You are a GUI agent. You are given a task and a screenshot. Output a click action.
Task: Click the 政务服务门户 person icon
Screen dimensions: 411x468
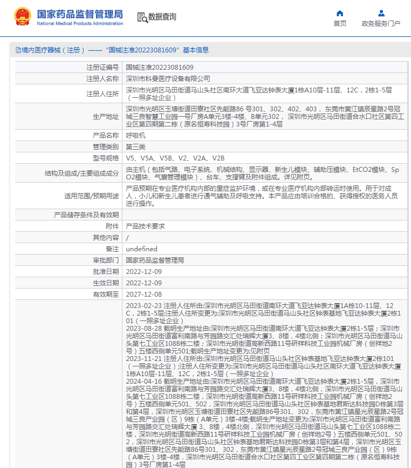pos(381,13)
